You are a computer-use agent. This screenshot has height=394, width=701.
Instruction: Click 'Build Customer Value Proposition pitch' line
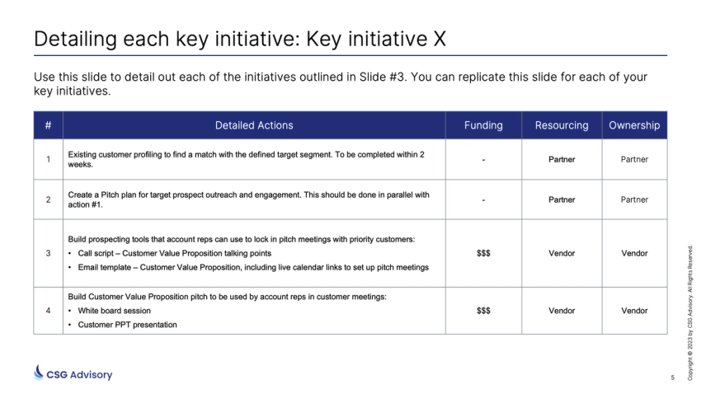[x=227, y=297]
